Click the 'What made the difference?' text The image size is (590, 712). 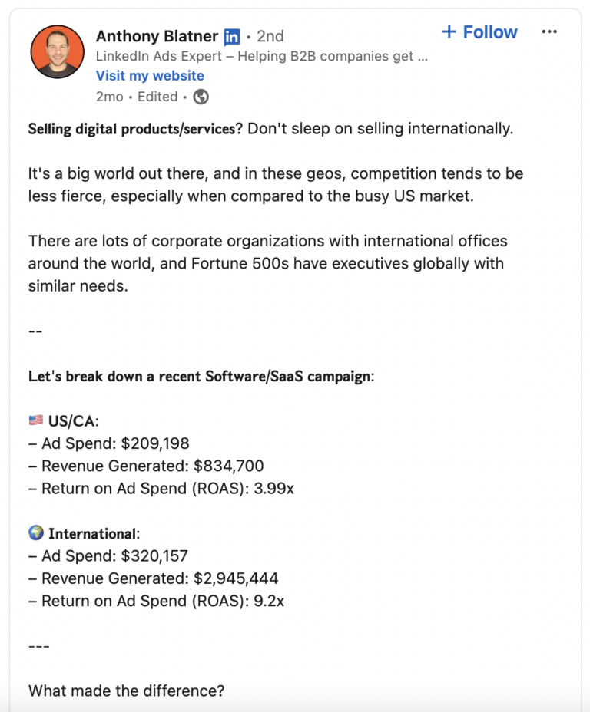point(125,691)
